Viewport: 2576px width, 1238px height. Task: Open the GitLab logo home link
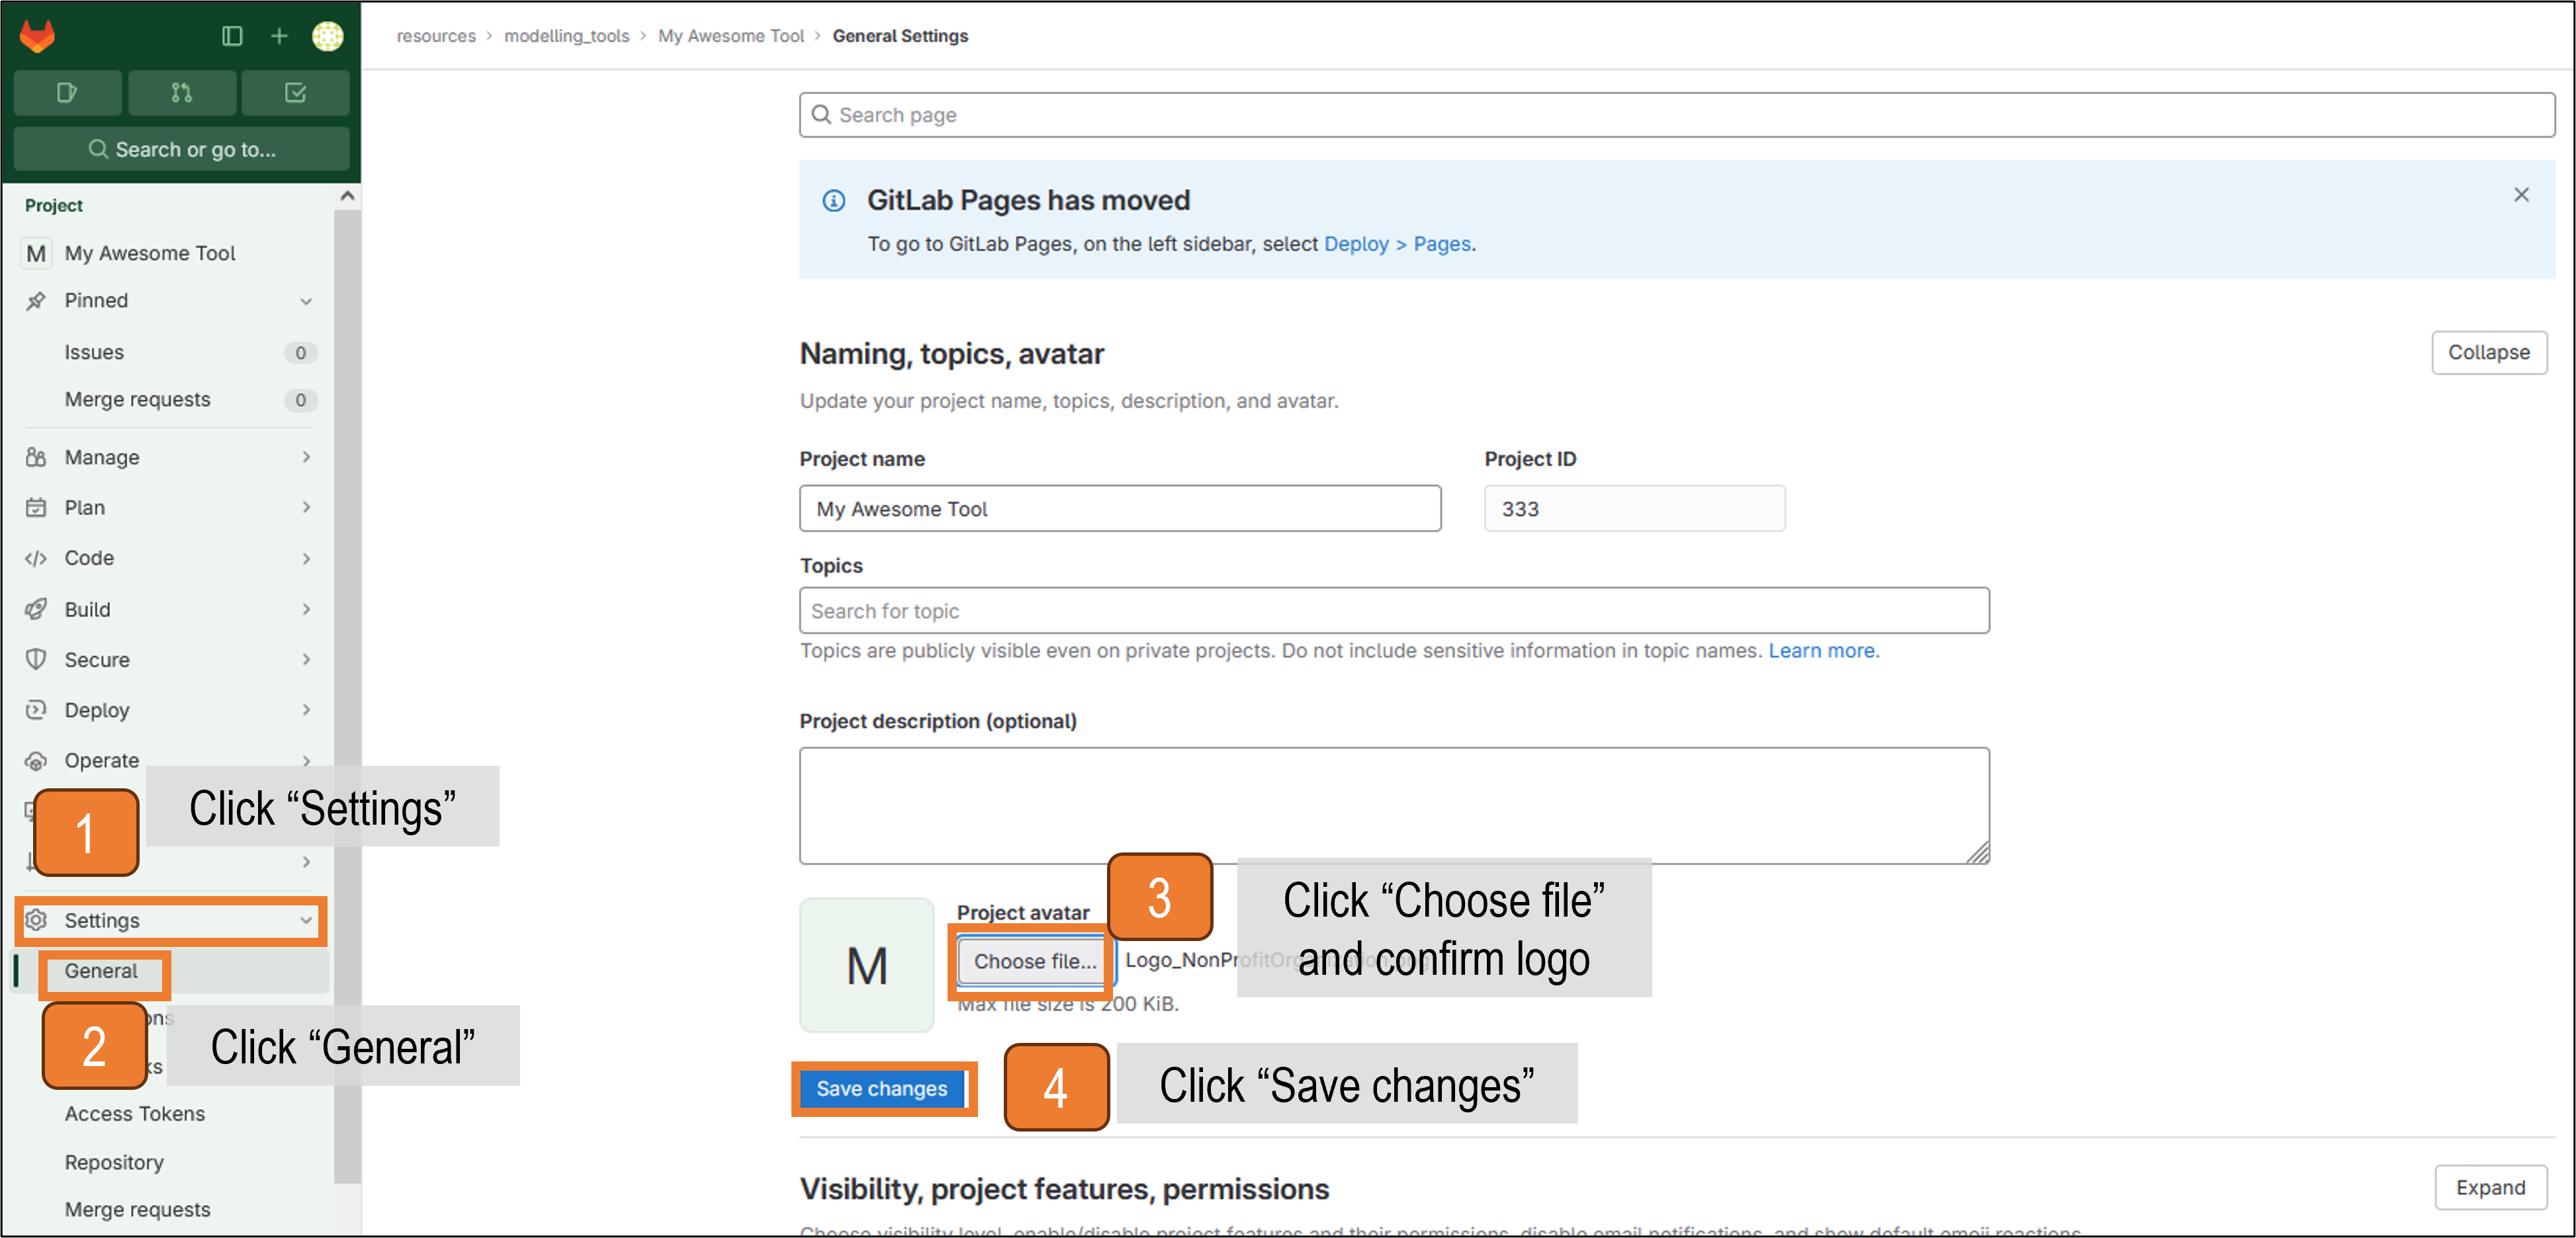[x=38, y=36]
